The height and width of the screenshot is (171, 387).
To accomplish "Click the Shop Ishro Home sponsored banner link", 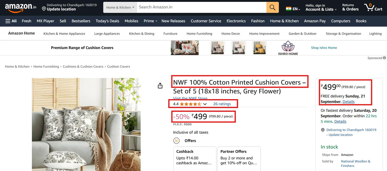I will 324,48.
